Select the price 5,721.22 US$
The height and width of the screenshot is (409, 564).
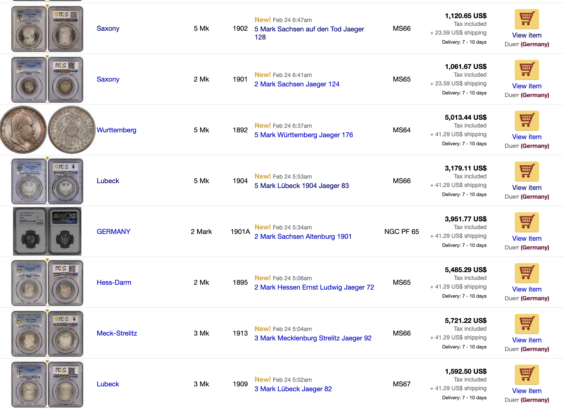click(x=466, y=321)
